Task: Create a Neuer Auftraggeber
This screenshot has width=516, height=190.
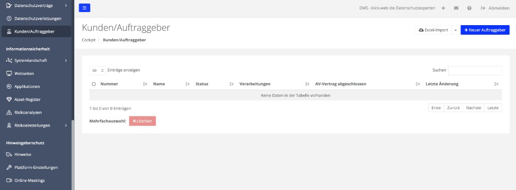Action: point(485,30)
